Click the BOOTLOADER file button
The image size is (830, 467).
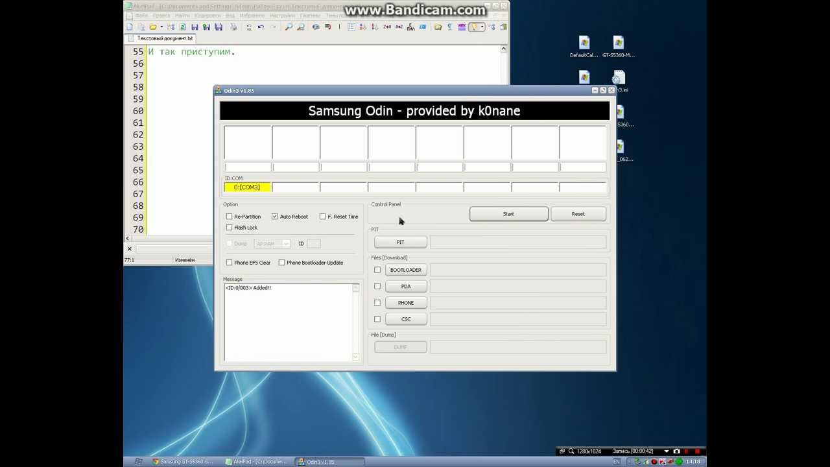pos(406,270)
